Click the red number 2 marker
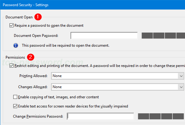 (x=30, y=57)
